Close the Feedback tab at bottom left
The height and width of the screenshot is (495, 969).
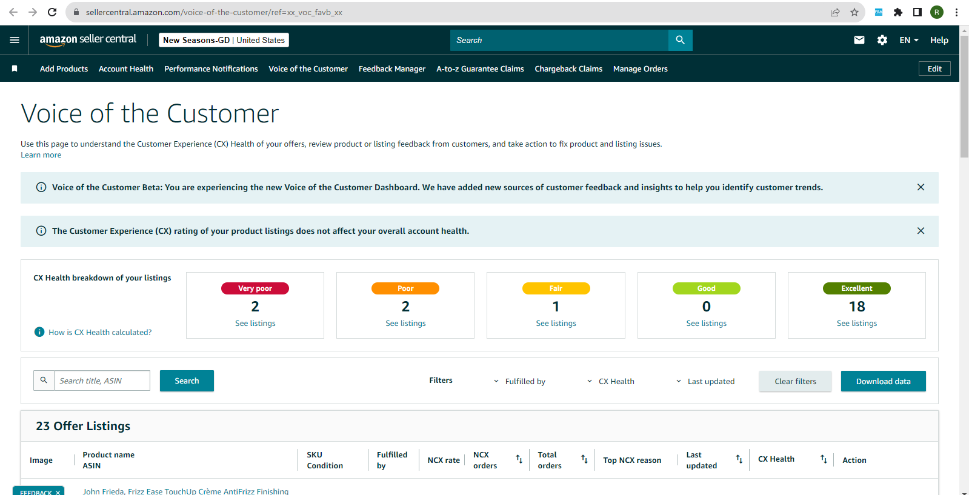58,493
